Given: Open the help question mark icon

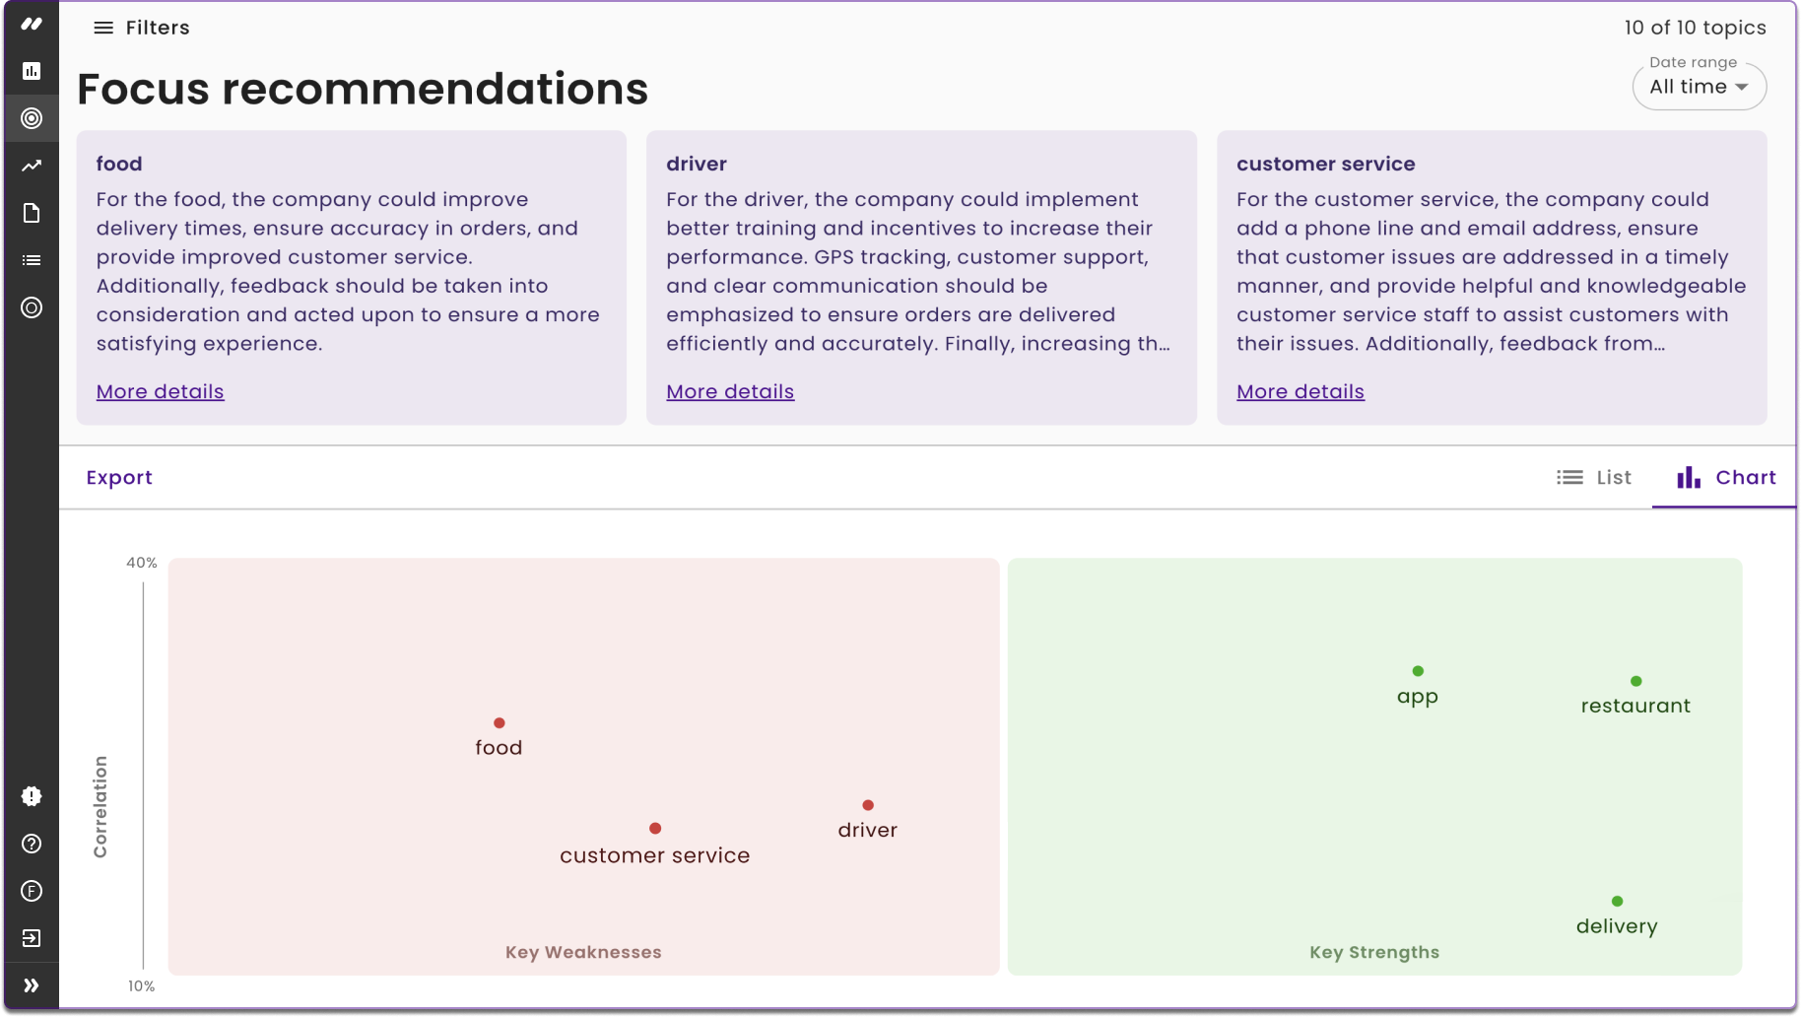Looking at the screenshot, I should [32, 844].
